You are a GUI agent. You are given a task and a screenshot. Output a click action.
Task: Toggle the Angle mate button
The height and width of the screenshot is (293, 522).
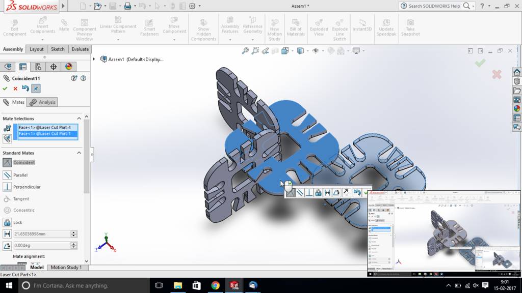click(7, 246)
